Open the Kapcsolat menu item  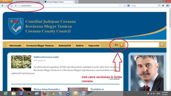[94, 46]
